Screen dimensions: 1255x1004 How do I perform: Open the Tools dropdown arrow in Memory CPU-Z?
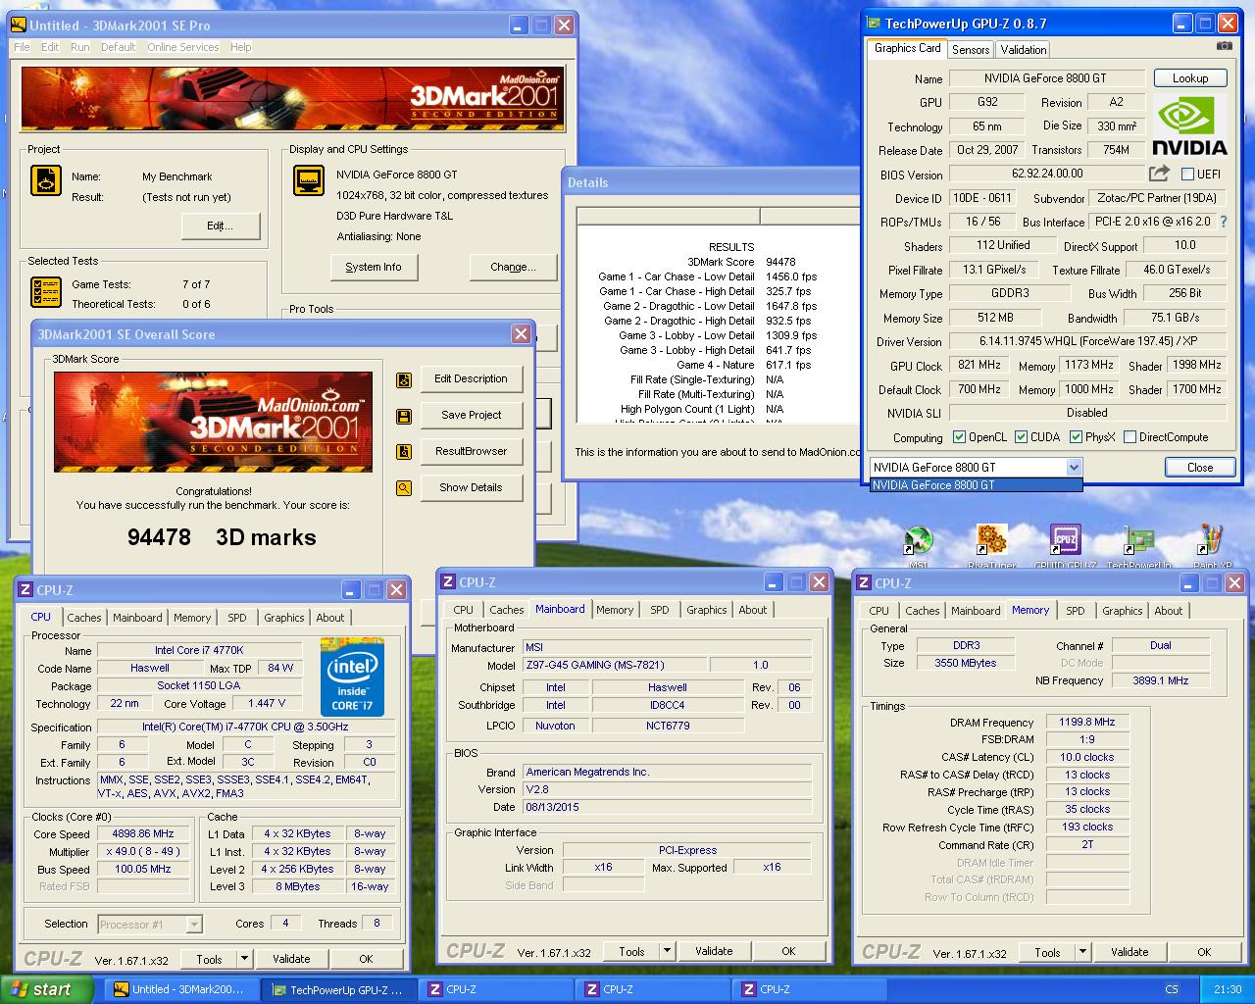coord(1082,952)
